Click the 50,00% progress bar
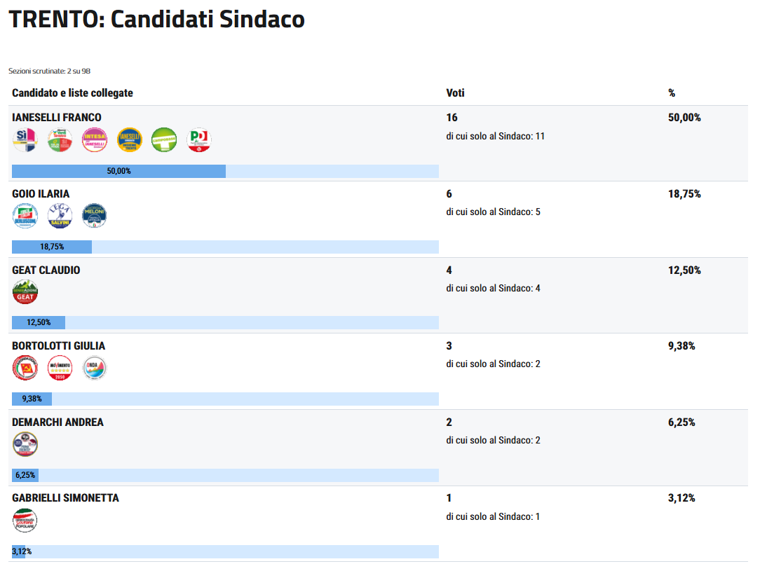The height and width of the screenshot is (578, 760). tap(118, 171)
